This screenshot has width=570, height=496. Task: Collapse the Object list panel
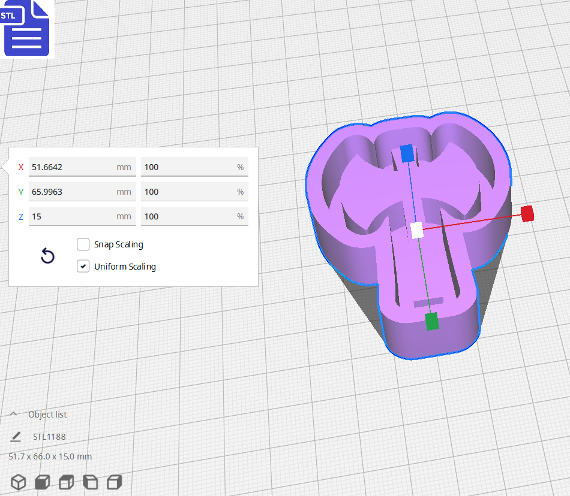(x=13, y=413)
